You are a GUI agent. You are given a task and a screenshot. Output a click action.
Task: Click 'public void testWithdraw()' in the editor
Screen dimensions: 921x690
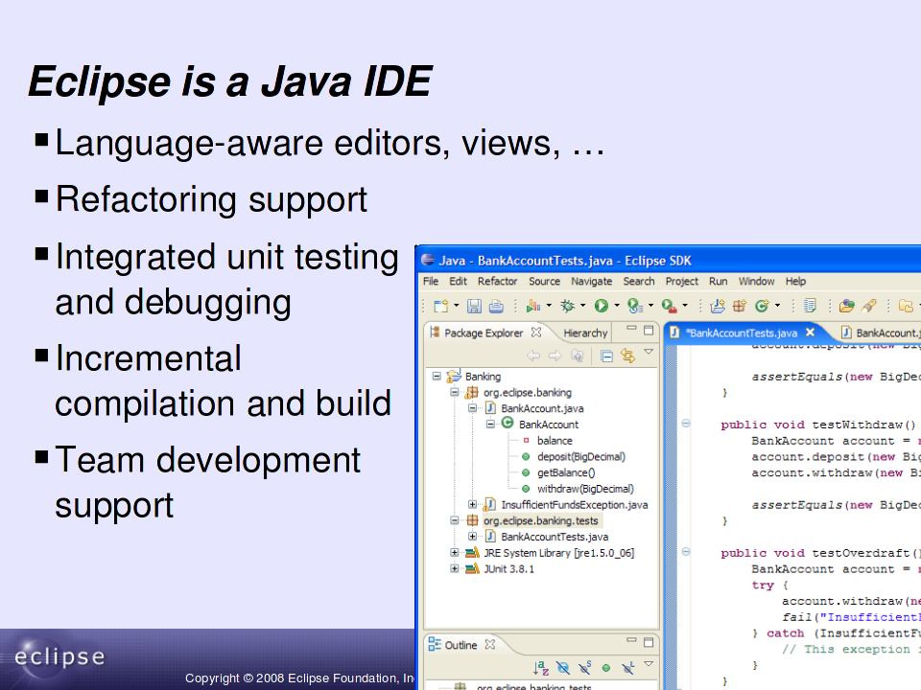click(x=818, y=425)
